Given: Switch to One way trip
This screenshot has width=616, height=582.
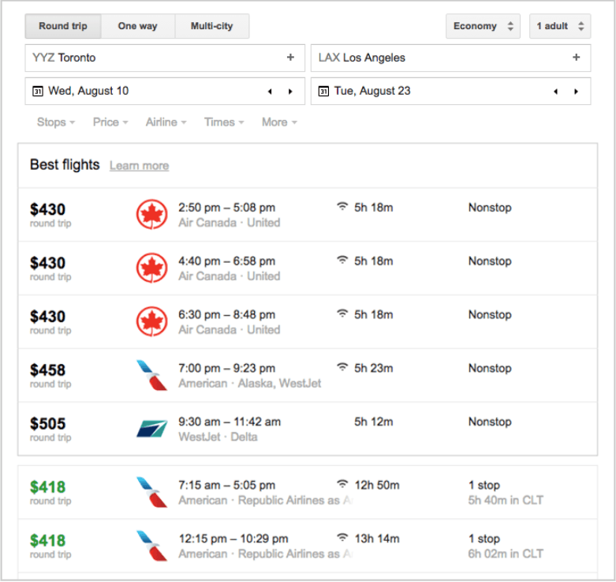Looking at the screenshot, I should [138, 26].
